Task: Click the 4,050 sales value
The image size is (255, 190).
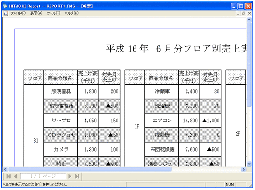Action: coord(90,121)
